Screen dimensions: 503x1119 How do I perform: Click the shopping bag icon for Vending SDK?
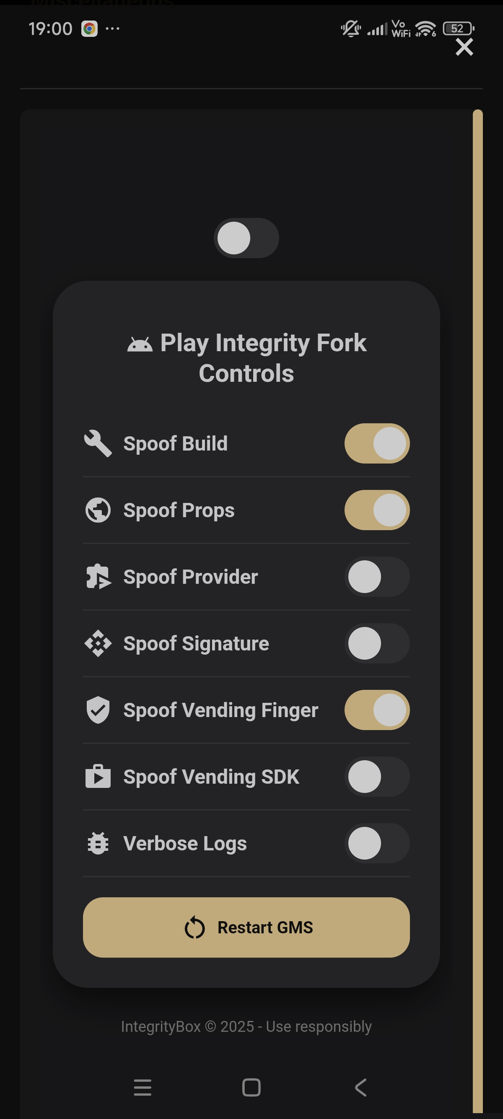click(x=98, y=777)
